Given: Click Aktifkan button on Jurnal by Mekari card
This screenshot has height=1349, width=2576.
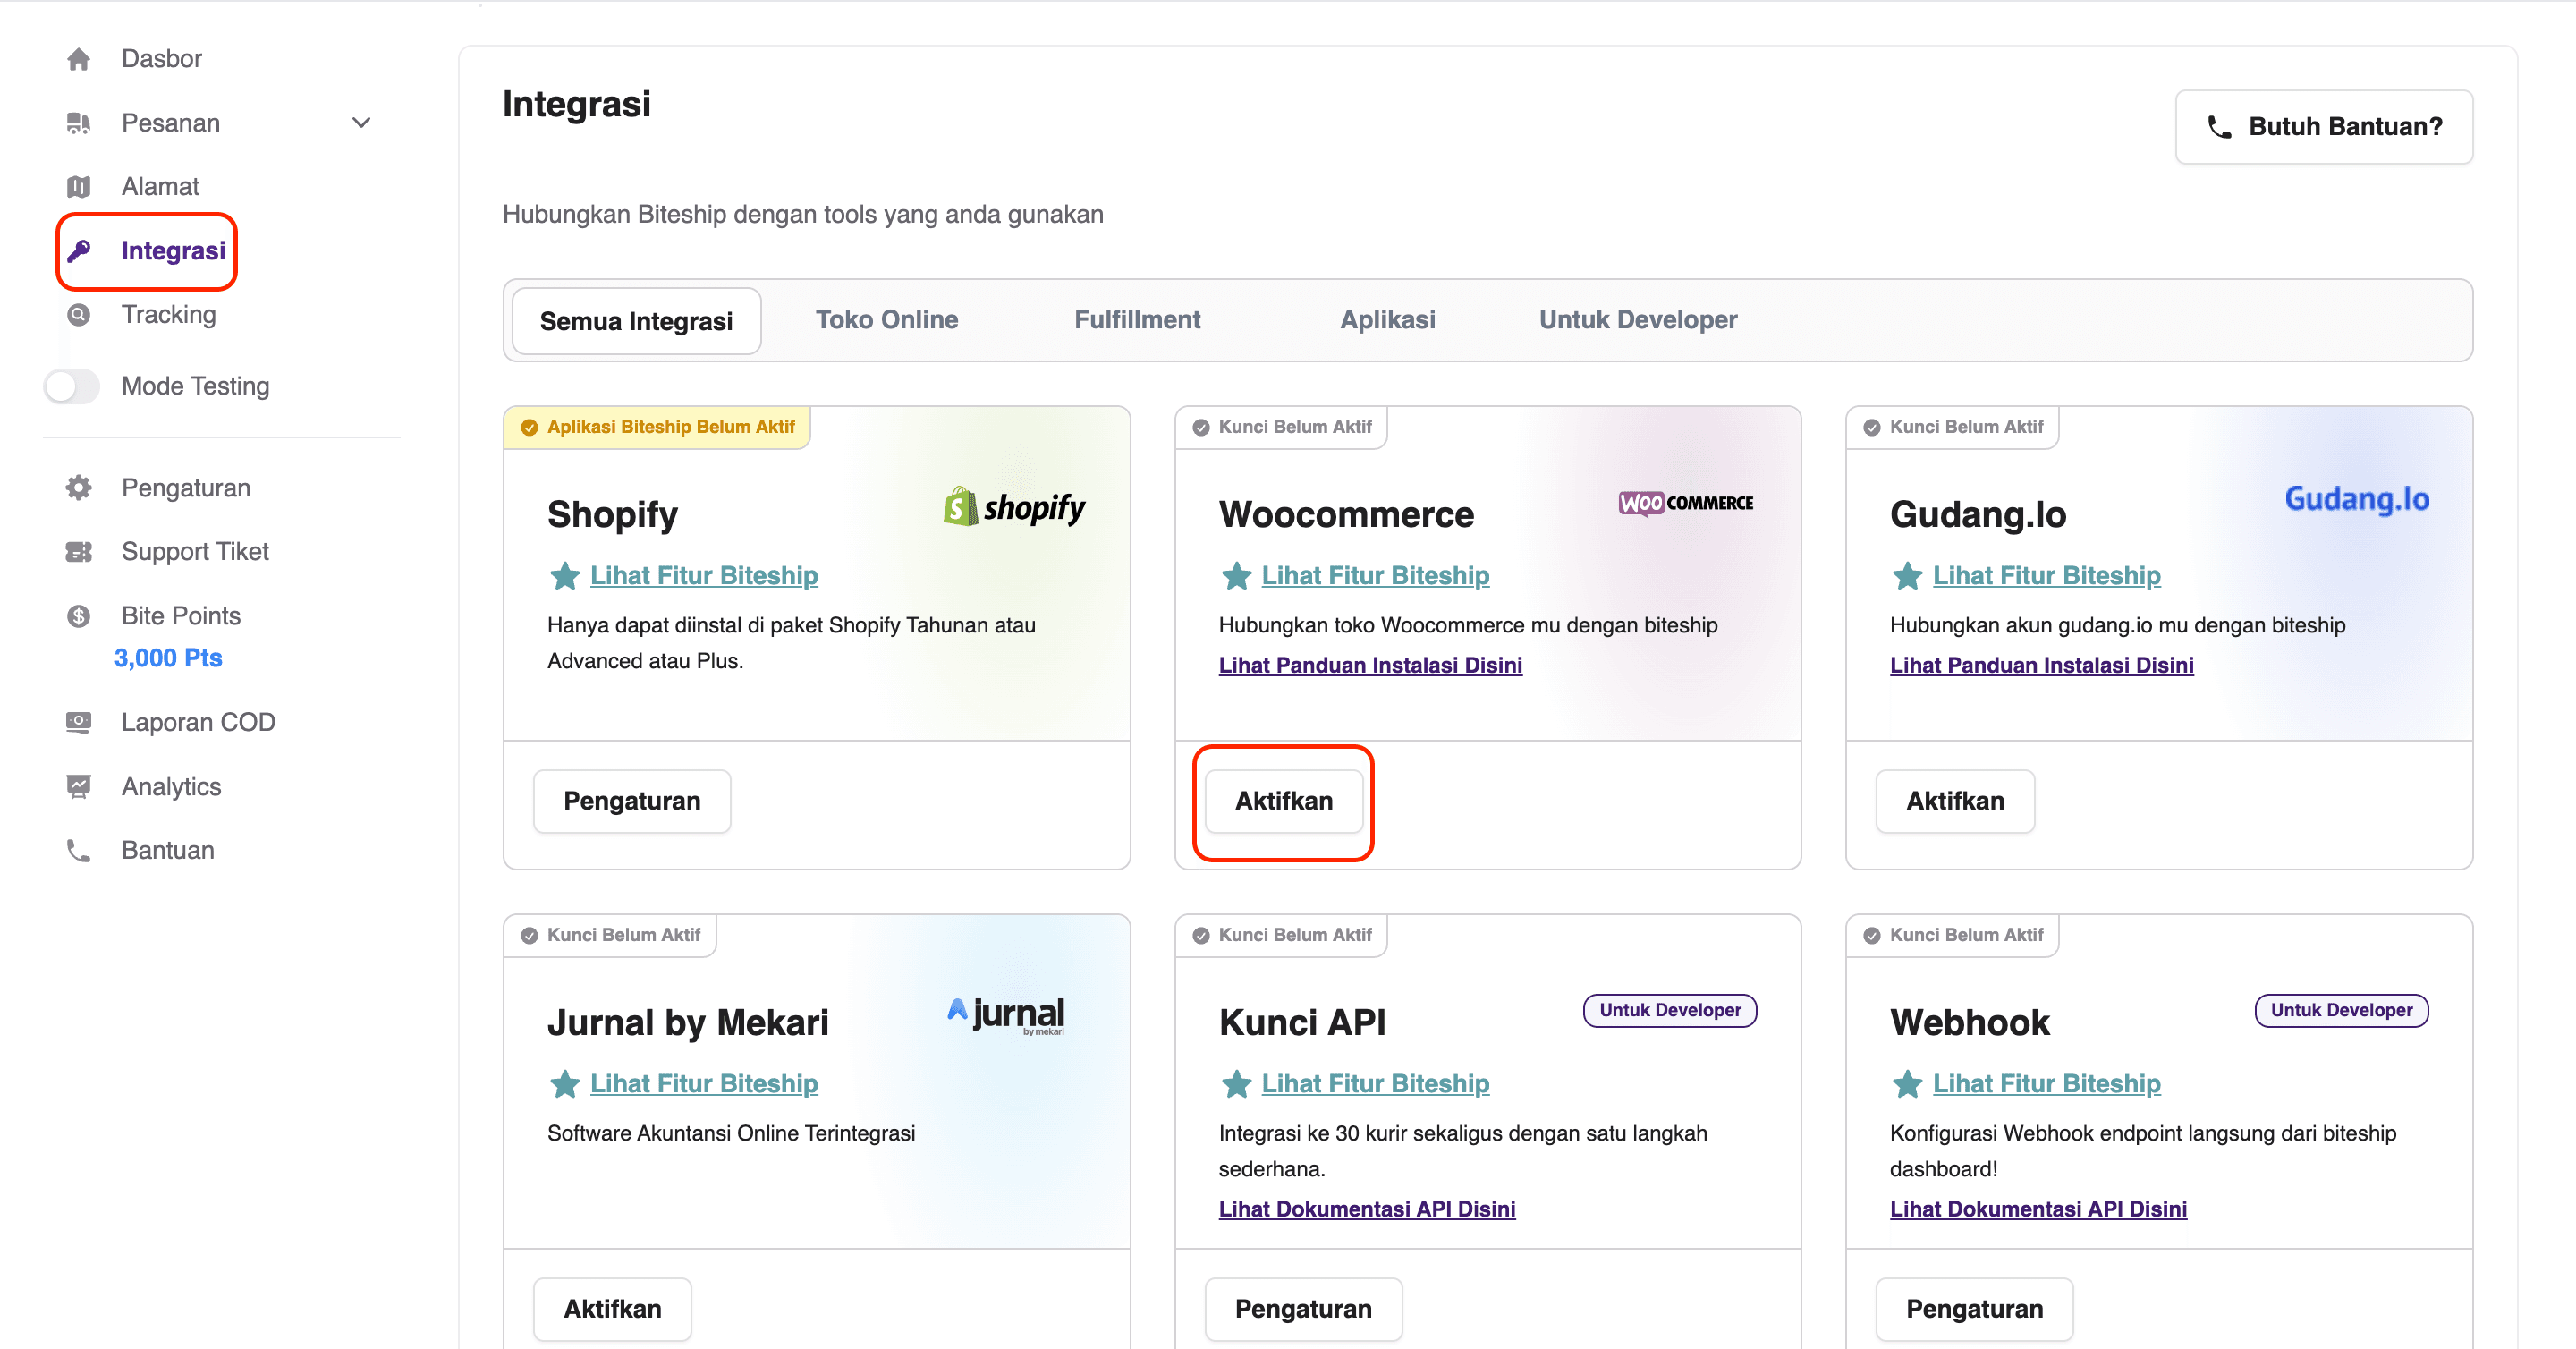Looking at the screenshot, I should click(612, 1309).
